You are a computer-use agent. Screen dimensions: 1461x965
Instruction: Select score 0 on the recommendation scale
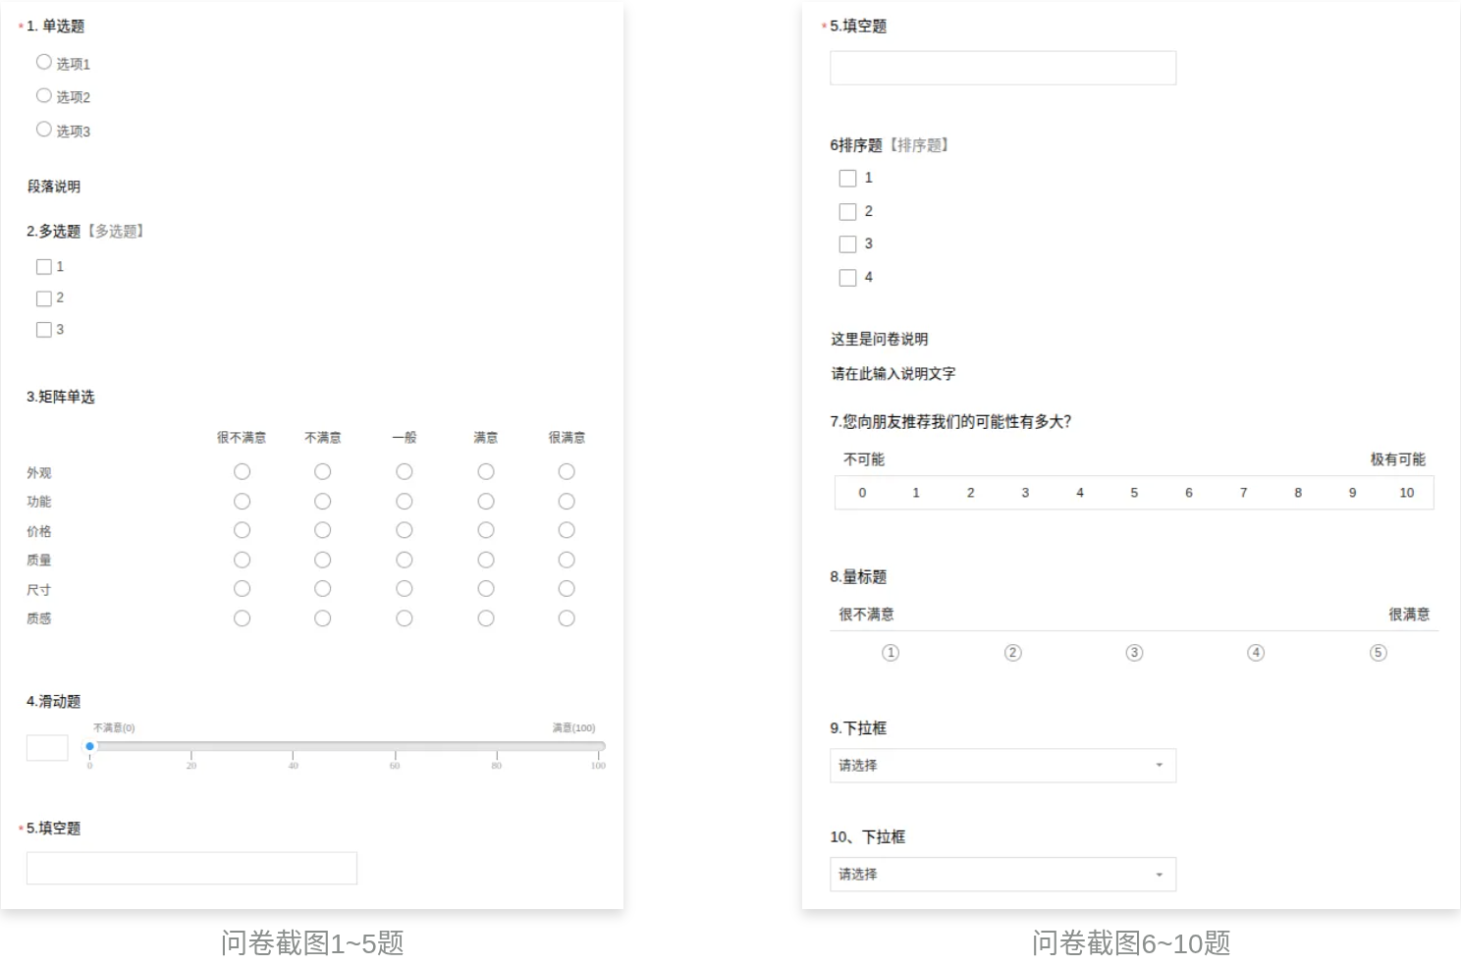[x=862, y=492]
